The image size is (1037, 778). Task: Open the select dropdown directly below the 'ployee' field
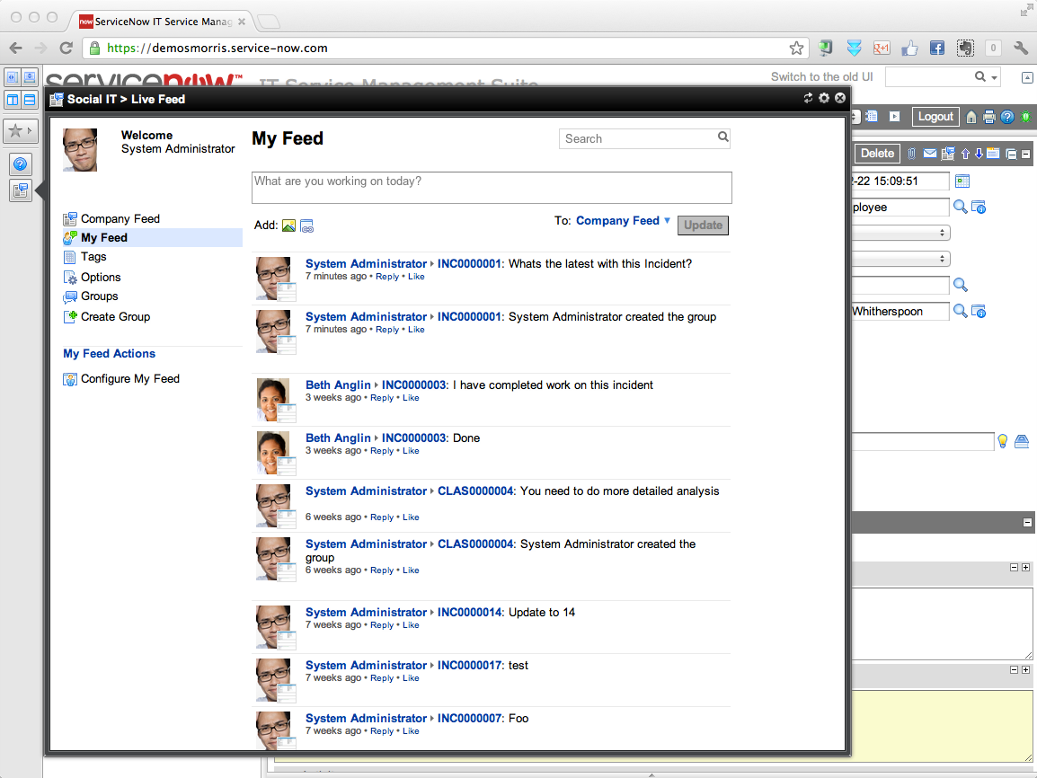click(x=900, y=233)
